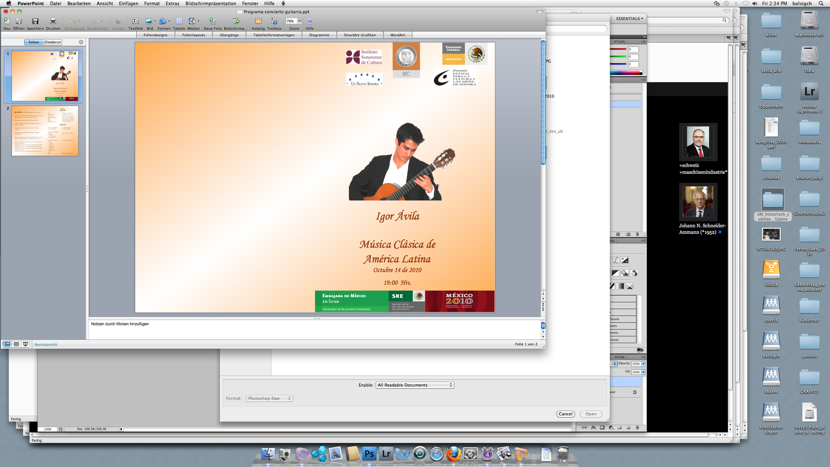
Task: Switch to Gliederung outline view
Action: point(52,42)
